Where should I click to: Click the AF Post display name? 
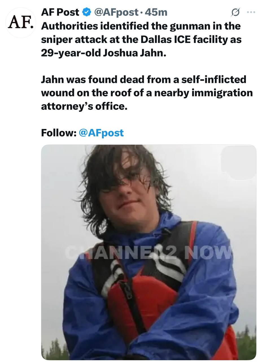[x=60, y=12]
